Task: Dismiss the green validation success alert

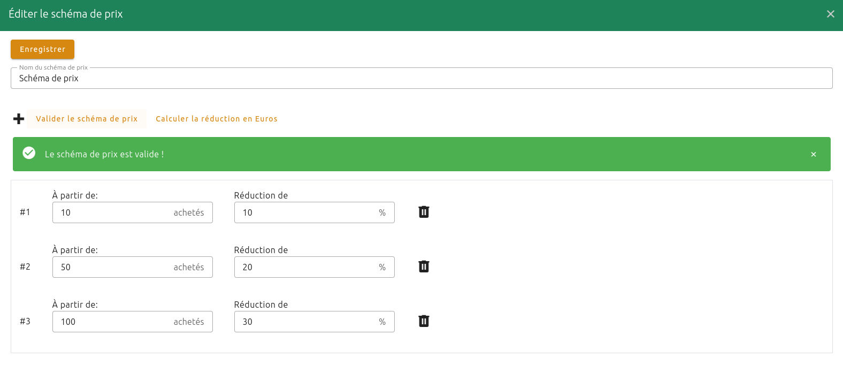Action: click(813, 154)
